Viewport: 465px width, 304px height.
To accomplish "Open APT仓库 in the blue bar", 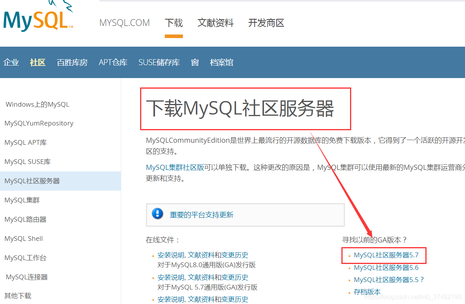I will pos(113,62).
